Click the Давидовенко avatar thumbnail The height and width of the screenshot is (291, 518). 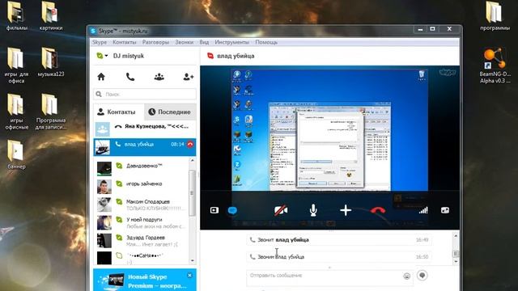104,169
